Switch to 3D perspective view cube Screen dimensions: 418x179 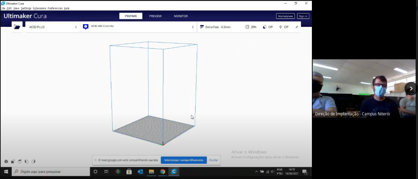(6, 161)
